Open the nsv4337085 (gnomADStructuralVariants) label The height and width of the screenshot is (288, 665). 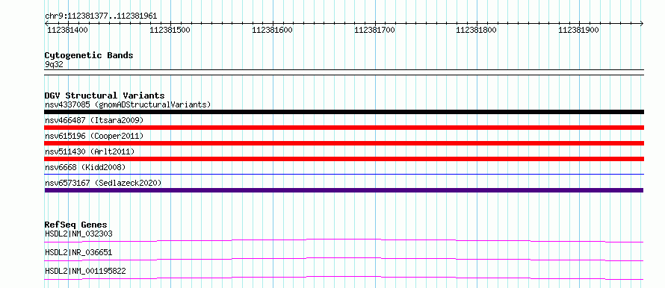tap(128, 104)
